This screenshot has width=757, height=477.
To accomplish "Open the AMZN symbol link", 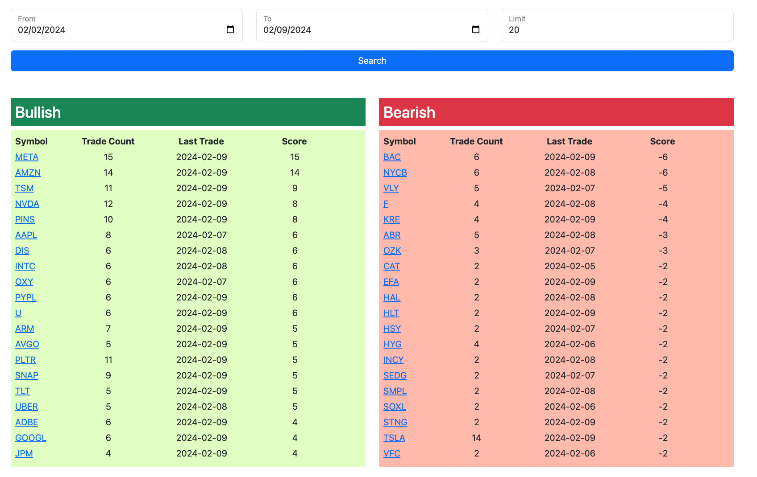I will [x=28, y=173].
